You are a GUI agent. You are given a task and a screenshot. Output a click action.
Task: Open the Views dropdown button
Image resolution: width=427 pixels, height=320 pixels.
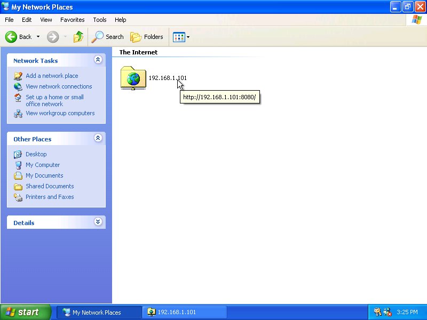(181, 37)
